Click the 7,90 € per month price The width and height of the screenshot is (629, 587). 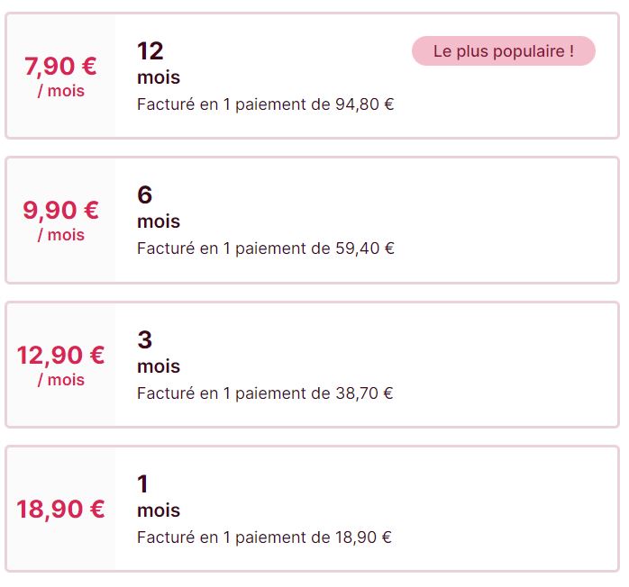click(x=60, y=66)
